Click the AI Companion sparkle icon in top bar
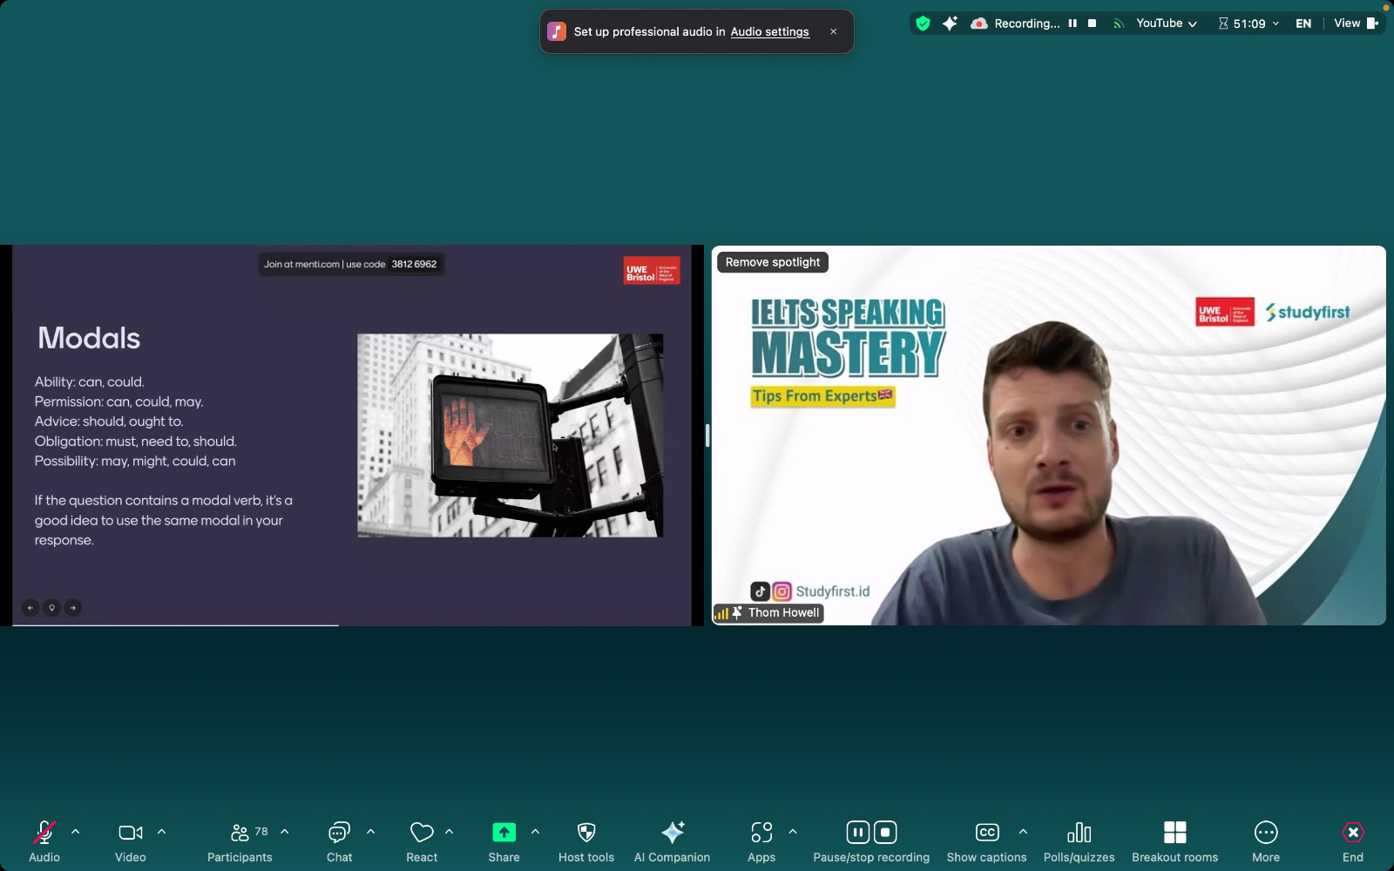 click(x=950, y=24)
